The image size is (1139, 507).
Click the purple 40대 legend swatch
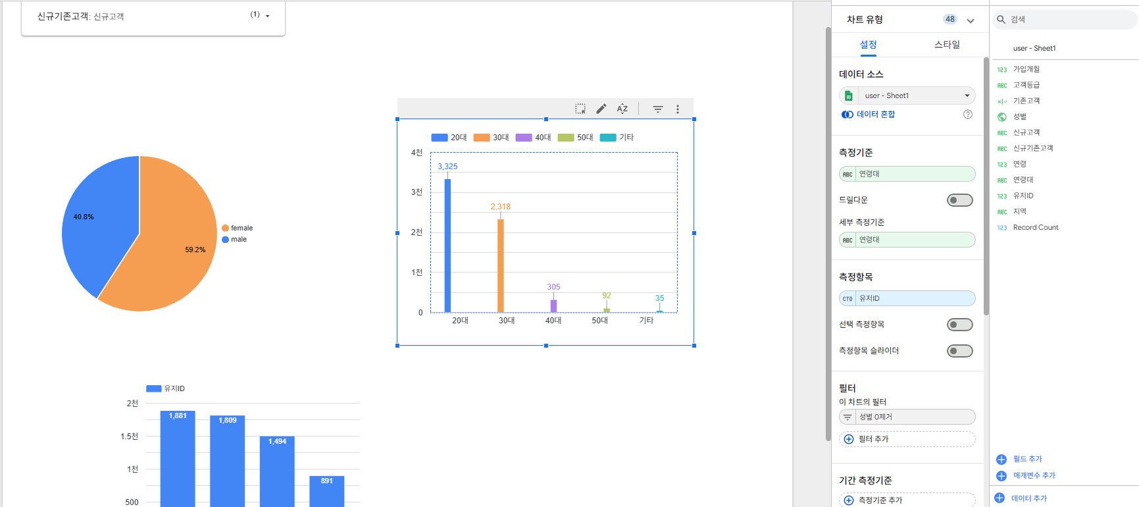click(524, 138)
